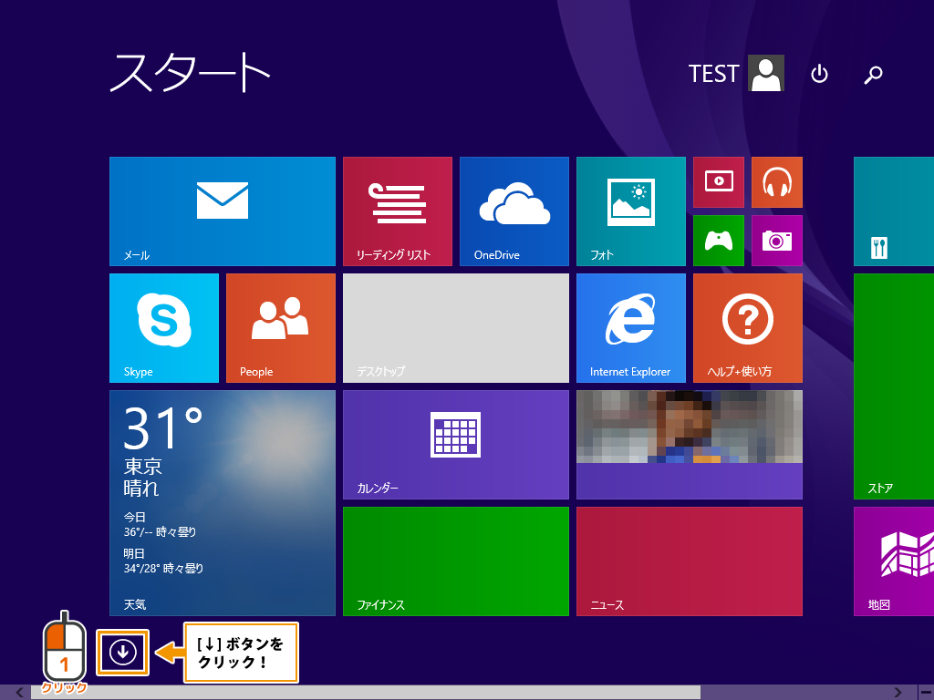Click the power options button
Screen dimensions: 934x700
(x=820, y=74)
